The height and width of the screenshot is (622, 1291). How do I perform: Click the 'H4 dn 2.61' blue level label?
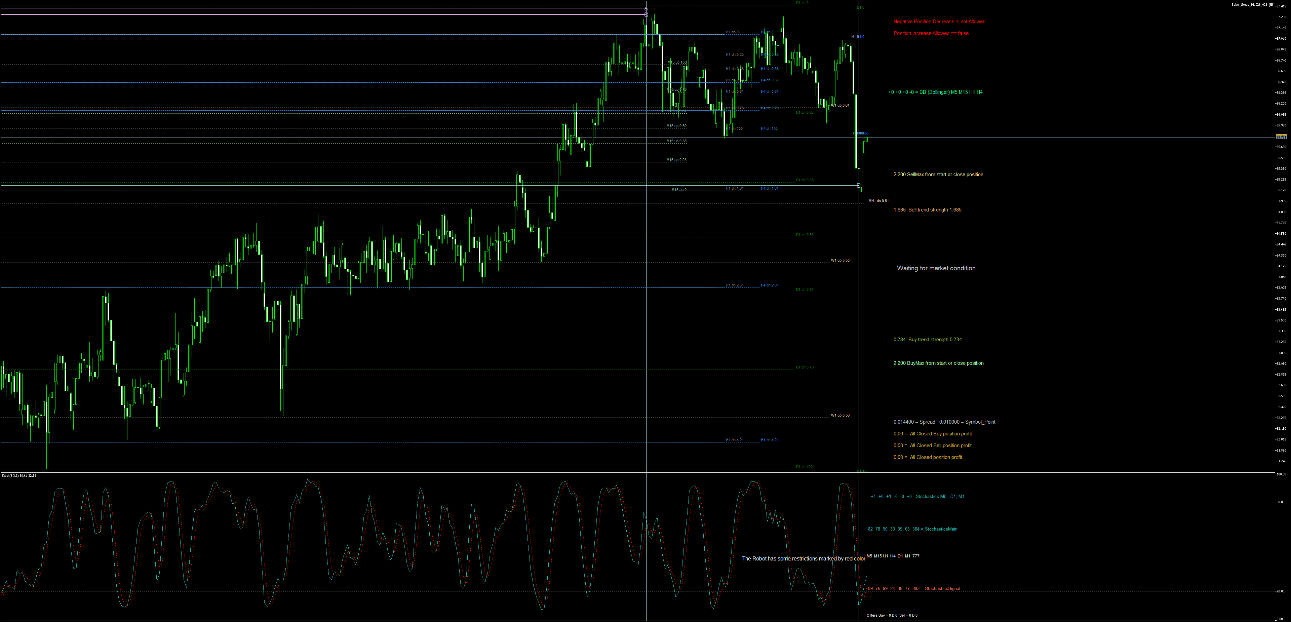[x=769, y=286]
